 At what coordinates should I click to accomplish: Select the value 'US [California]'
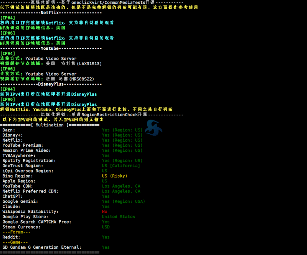(121, 166)
